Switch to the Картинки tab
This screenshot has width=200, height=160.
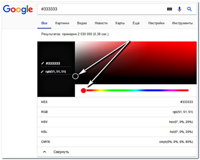tap(62, 23)
